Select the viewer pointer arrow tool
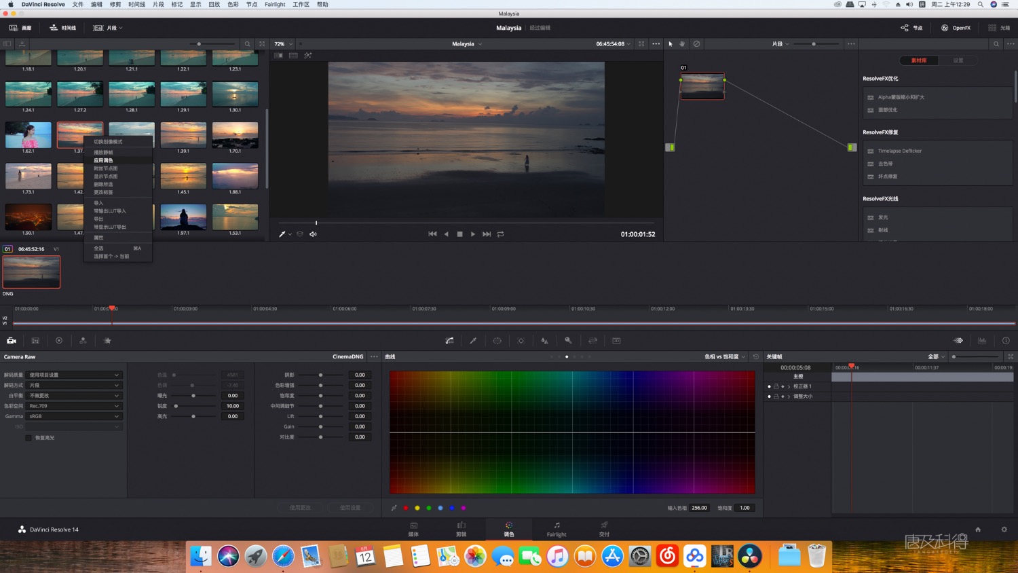This screenshot has height=573, width=1018. pyautogui.click(x=671, y=44)
